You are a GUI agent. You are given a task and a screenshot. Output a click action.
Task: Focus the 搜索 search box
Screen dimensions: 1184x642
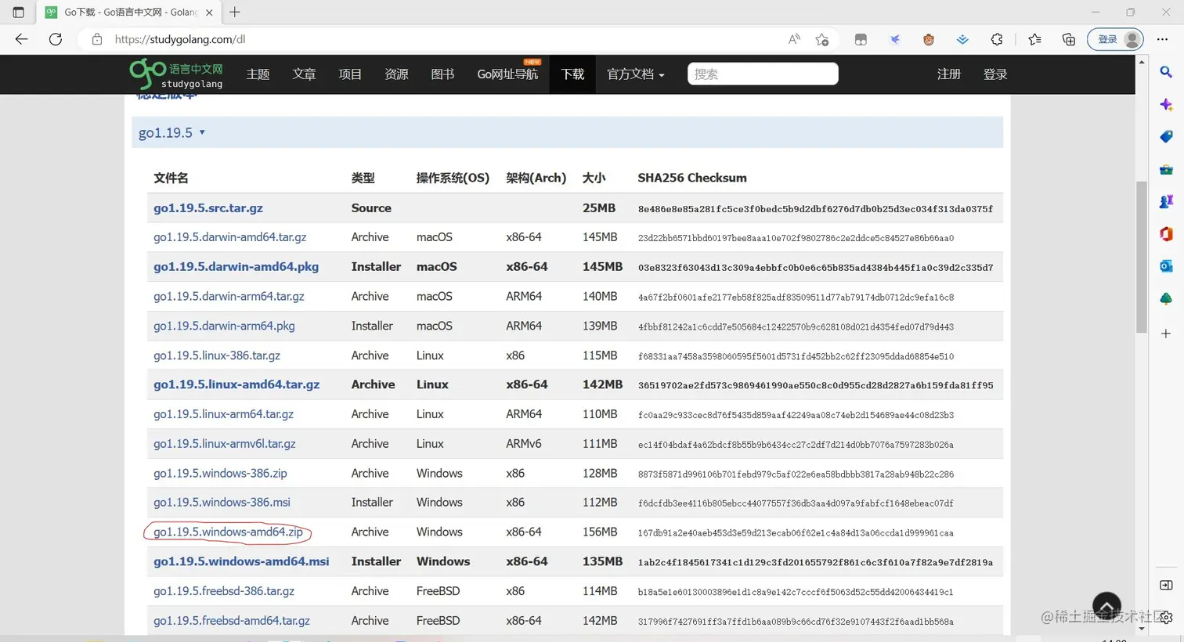point(763,74)
